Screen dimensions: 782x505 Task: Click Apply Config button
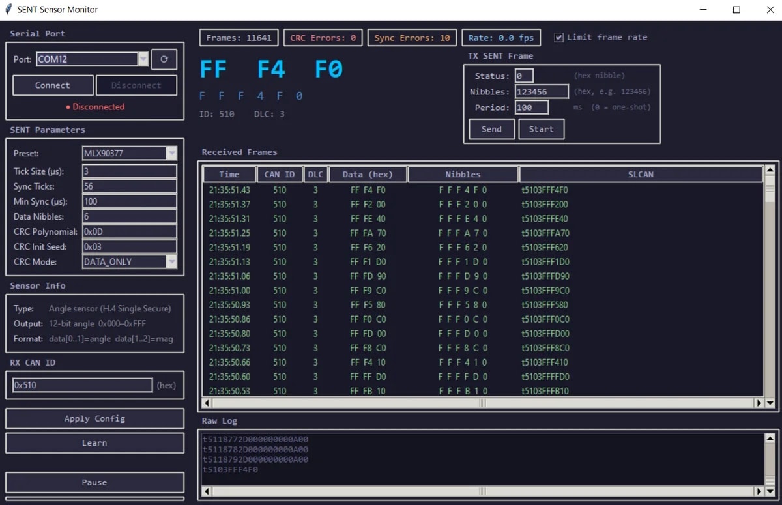(94, 419)
